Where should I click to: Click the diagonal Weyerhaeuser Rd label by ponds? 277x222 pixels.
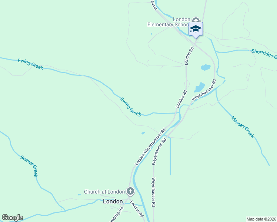204,90
